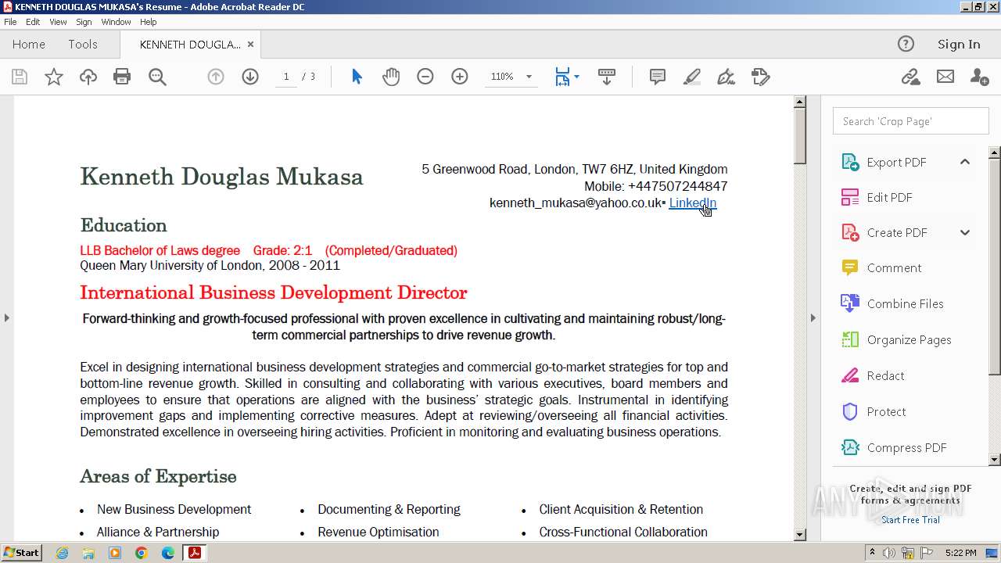
Task: Click the Areas of Expertise heading
Action: pyautogui.click(x=158, y=476)
